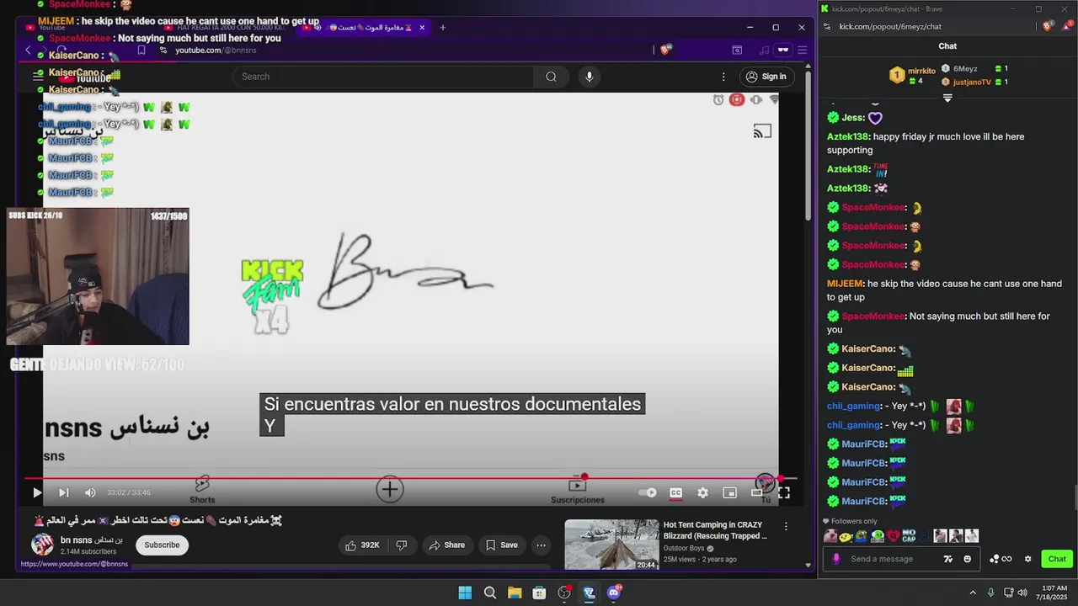Image resolution: width=1078 pixels, height=606 pixels.
Task: Click Aztek138 username on happy friday message
Action: point(848,136)
